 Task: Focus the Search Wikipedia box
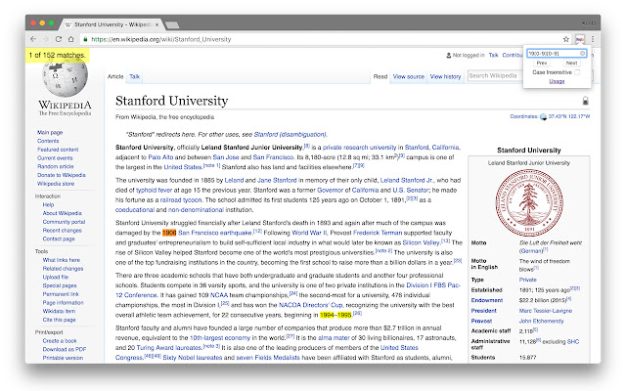coord(494,76)
